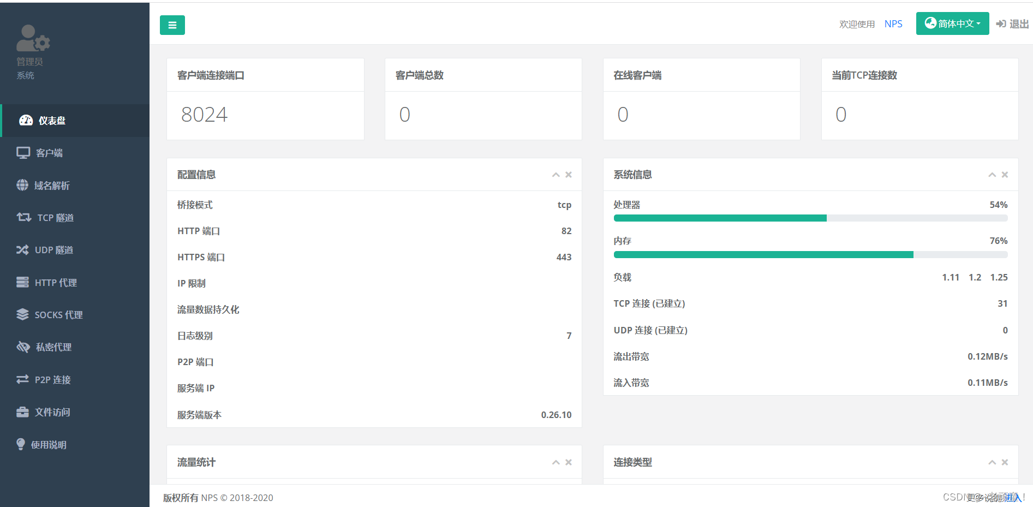The width and height of the screenshot is (1033, 507).
Task: Click the 处理器 CPU progress bar
Action: (810, 218)
